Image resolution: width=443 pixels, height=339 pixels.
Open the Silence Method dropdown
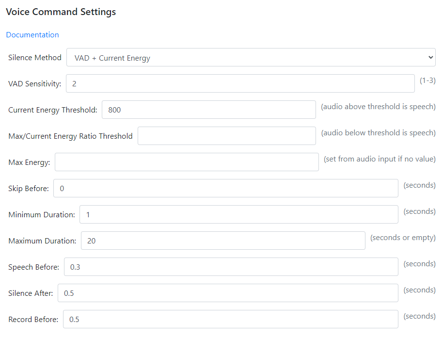point(251,57)
